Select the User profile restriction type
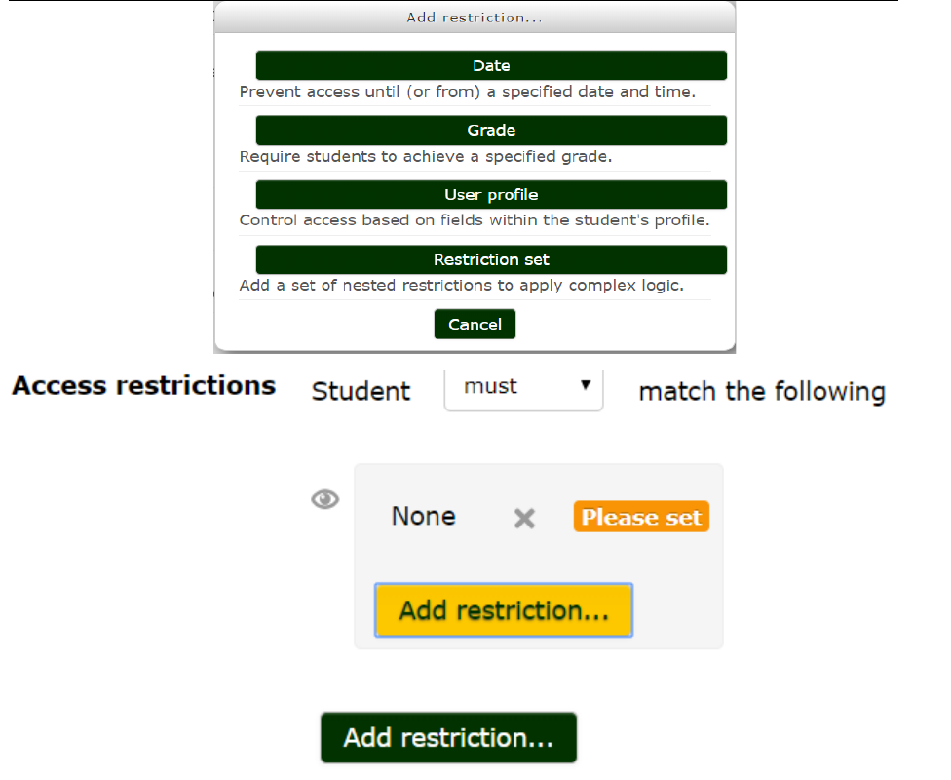This screenshot has height=780, width=951. pos(491,195)
